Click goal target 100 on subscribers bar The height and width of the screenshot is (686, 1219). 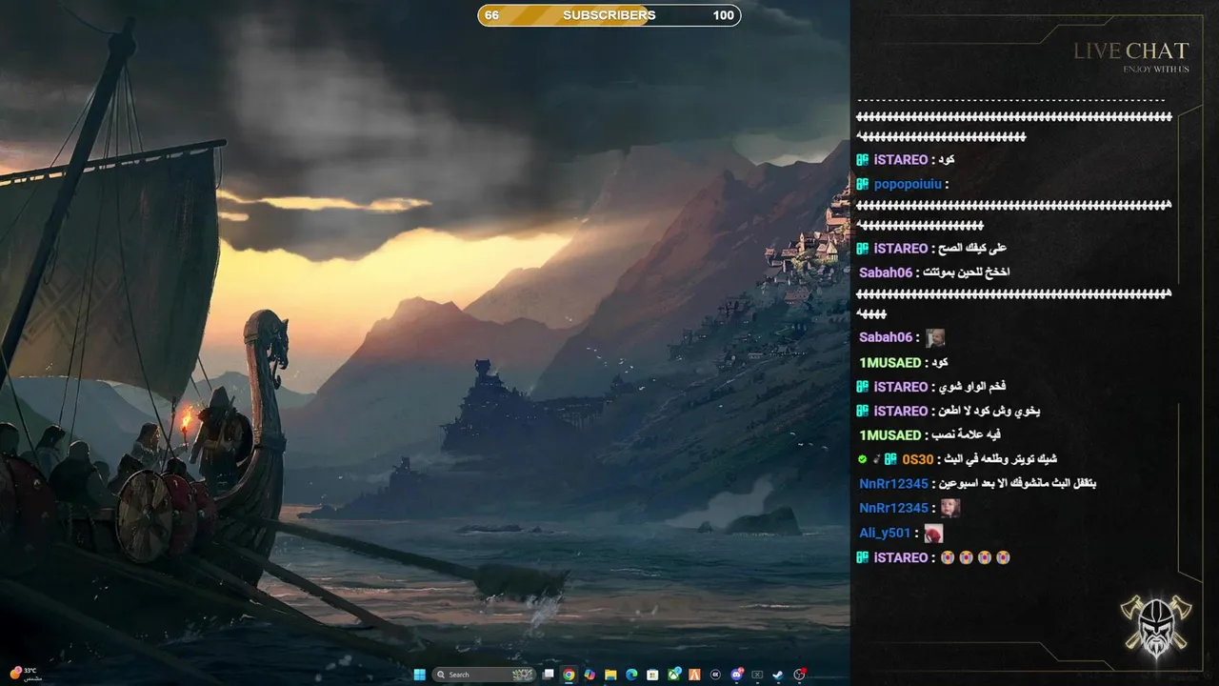[x=724, y=15]
